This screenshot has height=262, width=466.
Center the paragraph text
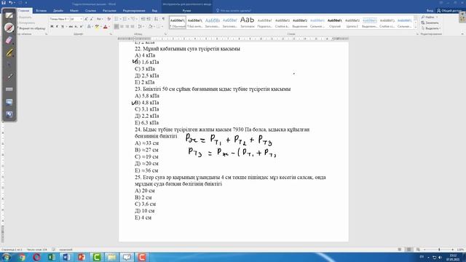tap(122, 27)
